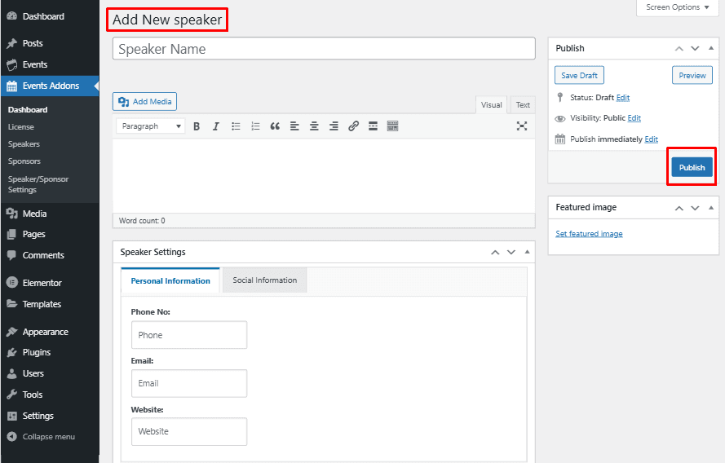Image resolution: width=725 pixels, height=463 pixels.
Task: Click the Save Draft button
Action: (580, 76)
